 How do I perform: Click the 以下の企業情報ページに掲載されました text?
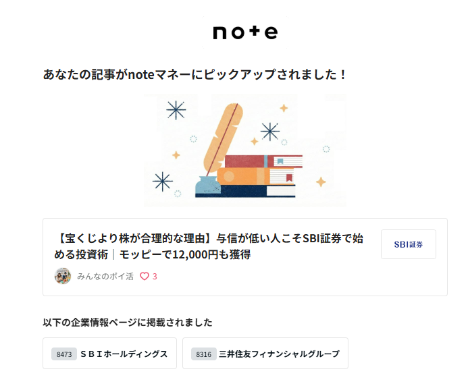127,322
